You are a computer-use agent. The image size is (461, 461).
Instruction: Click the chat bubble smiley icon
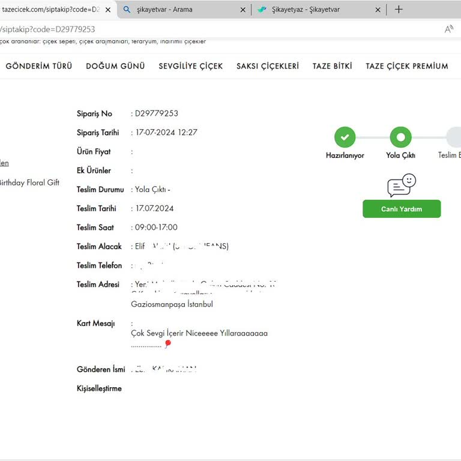402,185
